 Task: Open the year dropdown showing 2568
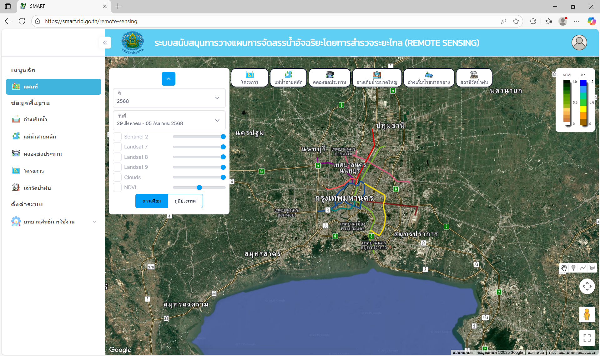[169, 98]
